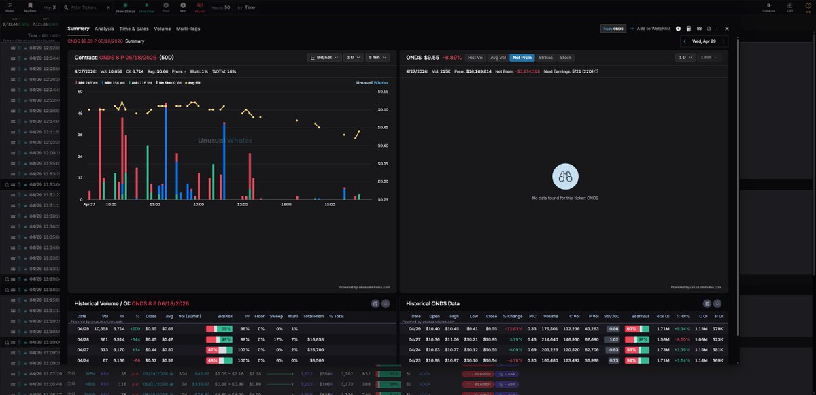Click the Trade ONDS button
The height and width of the screenshot is (395, 816).
(613, 29)
